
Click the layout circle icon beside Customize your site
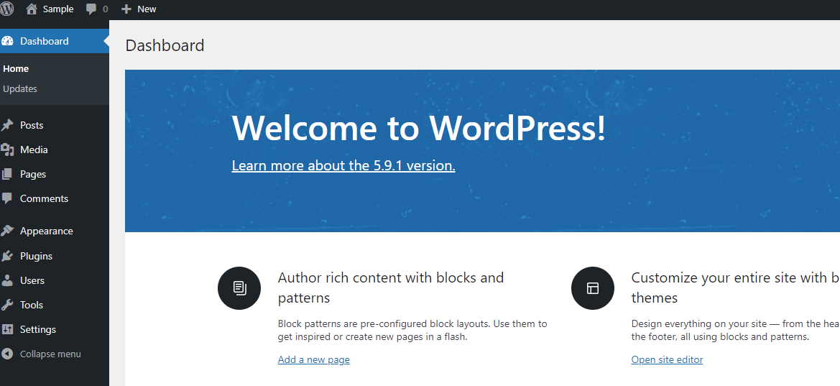593,288
